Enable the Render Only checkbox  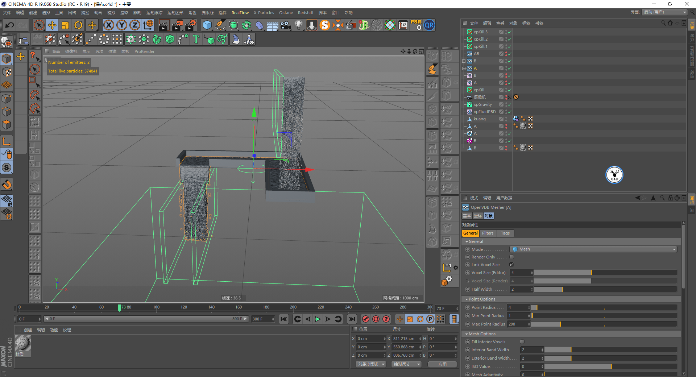click(511, 257)
